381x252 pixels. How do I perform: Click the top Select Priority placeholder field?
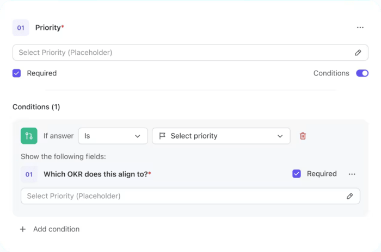(180, 53)
